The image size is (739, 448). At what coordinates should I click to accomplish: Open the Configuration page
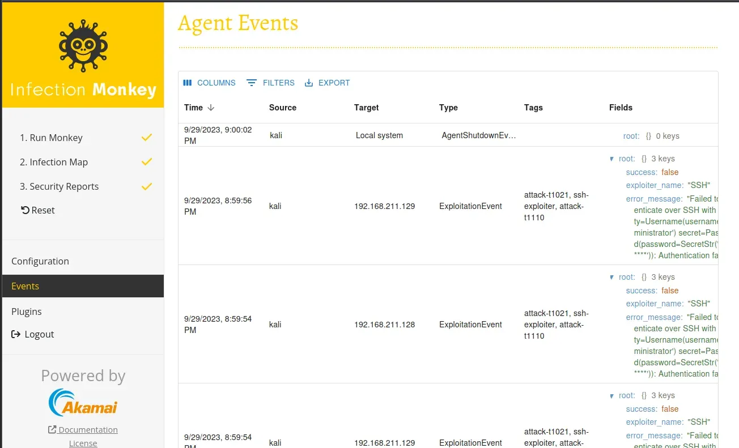tap(40, 261)
